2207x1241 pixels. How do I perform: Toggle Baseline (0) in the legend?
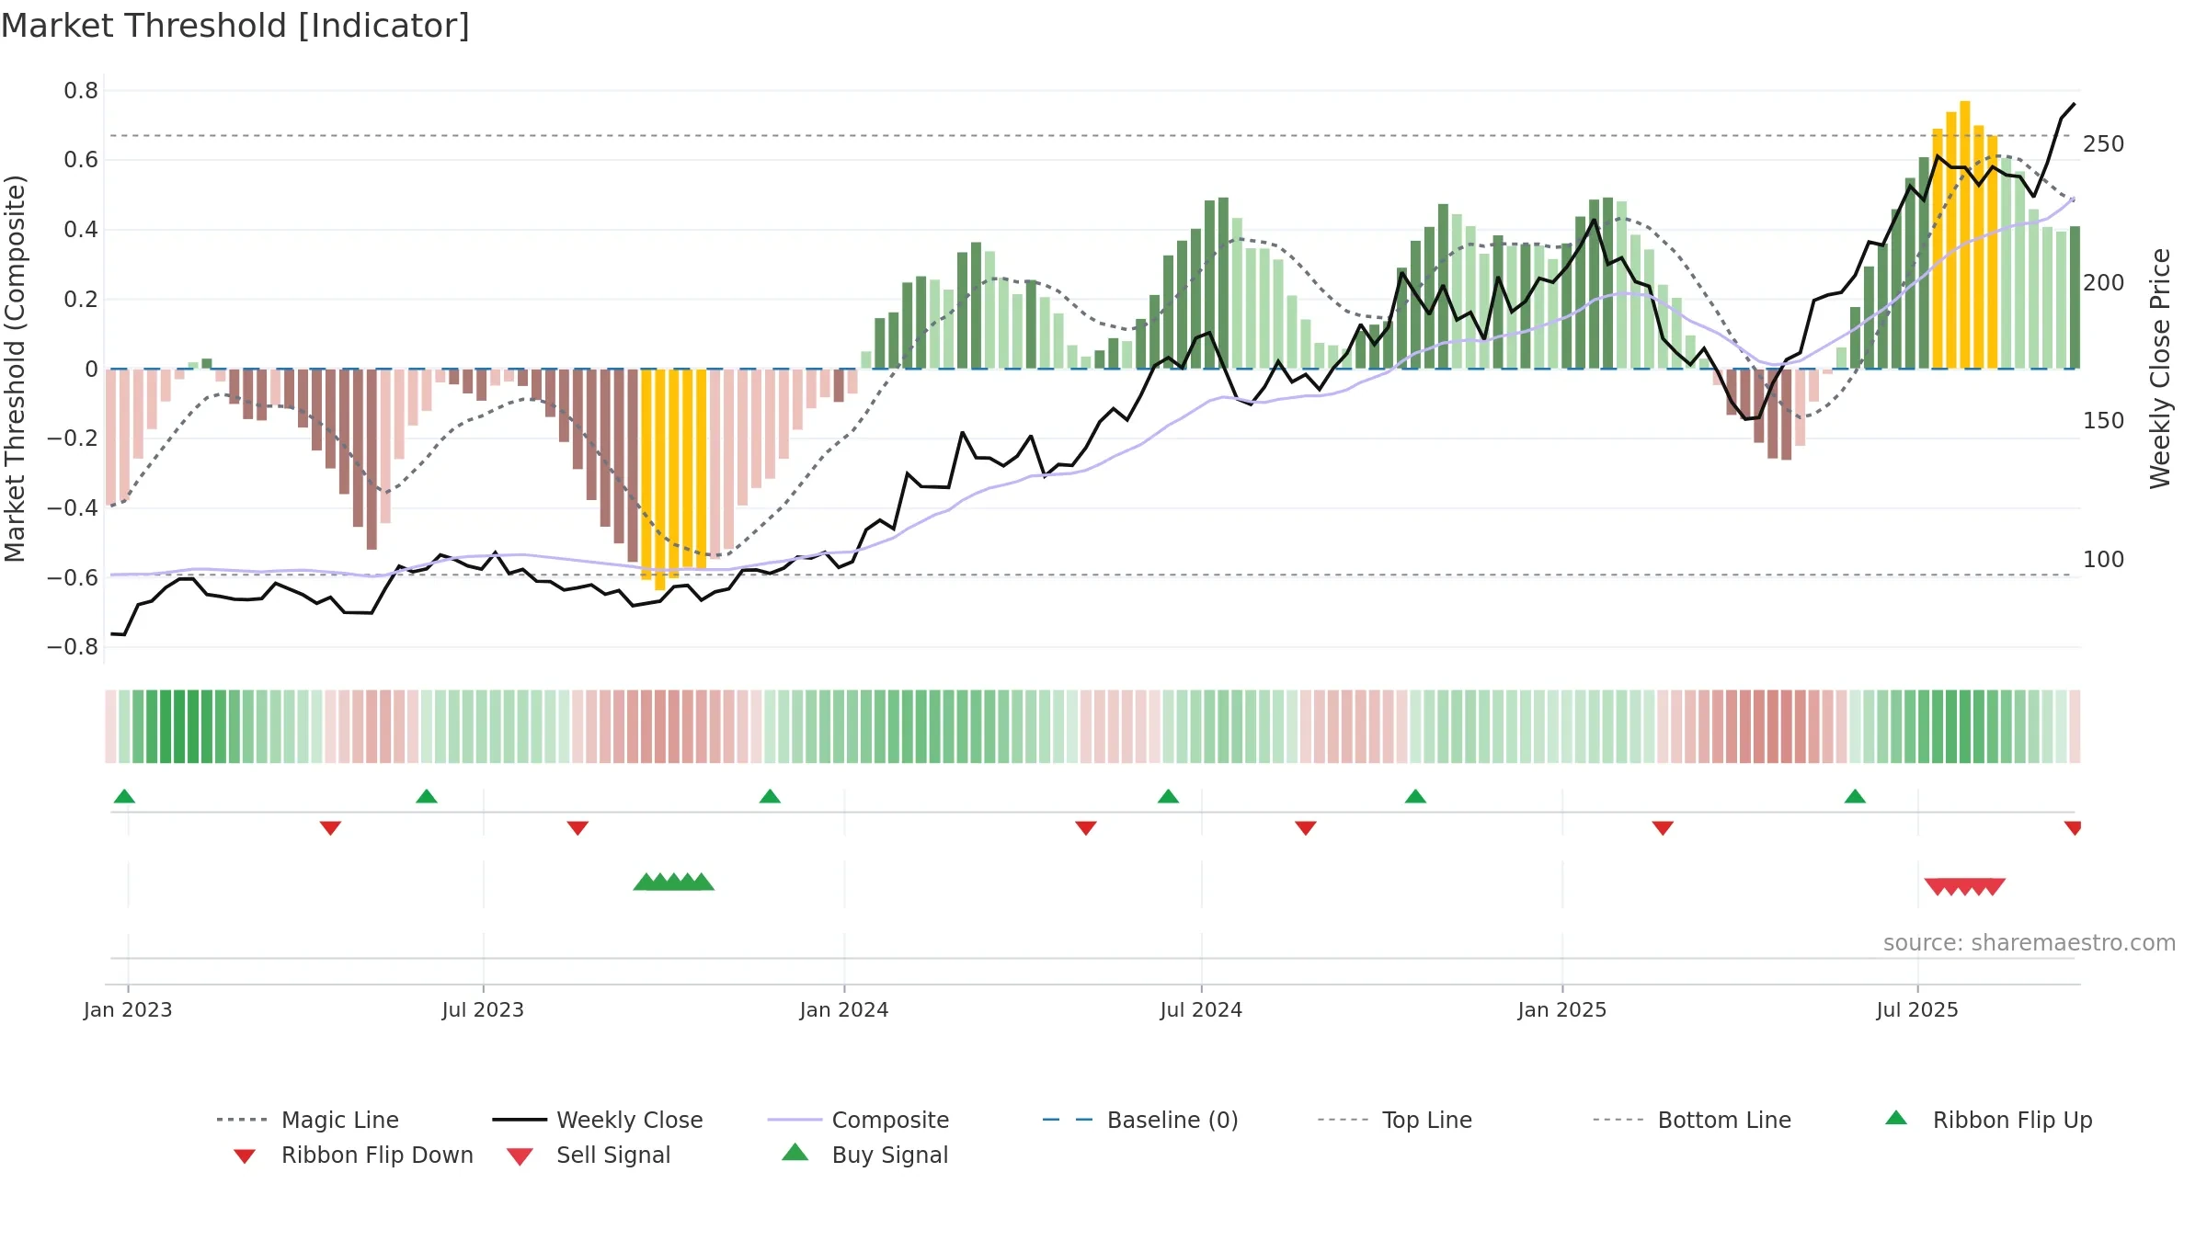click(1140, 1120)
